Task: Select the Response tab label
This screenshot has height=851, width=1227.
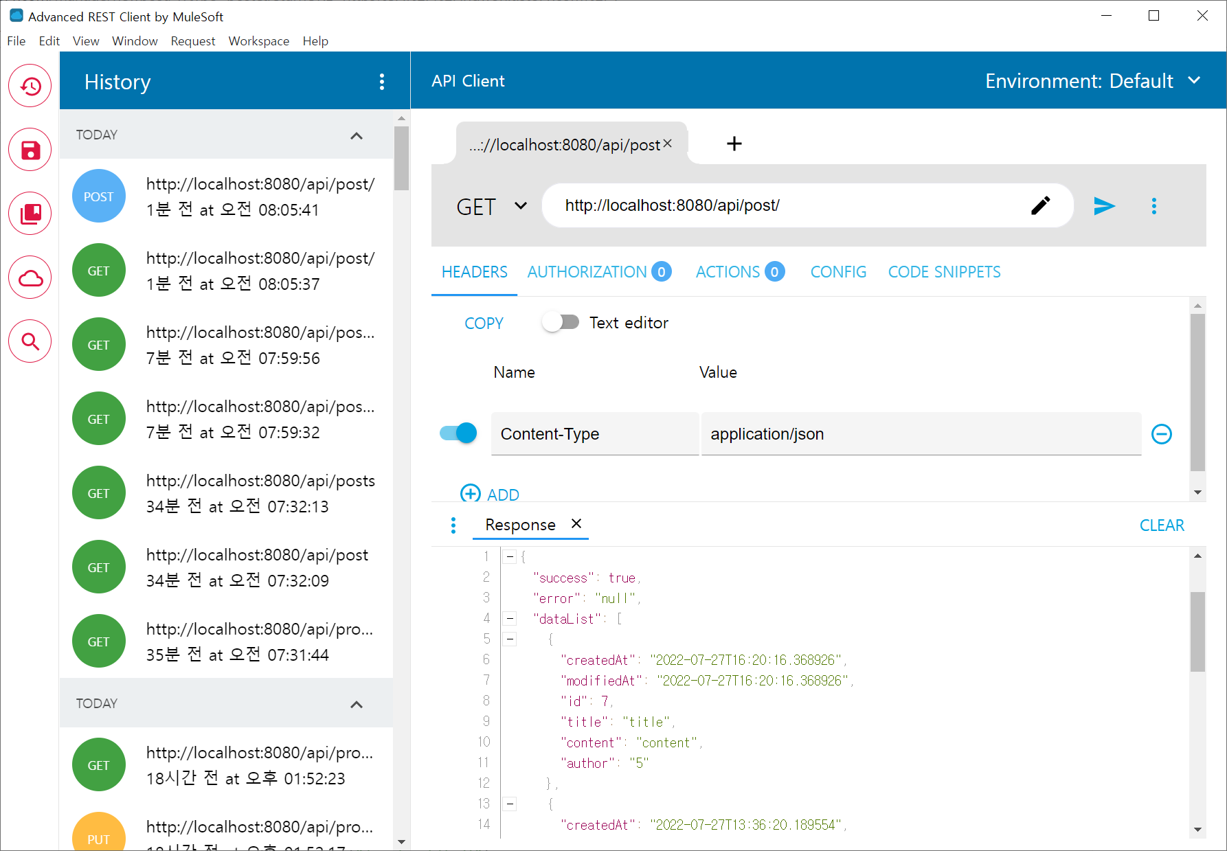Action: pyautogui.click(x=520, y=525)
